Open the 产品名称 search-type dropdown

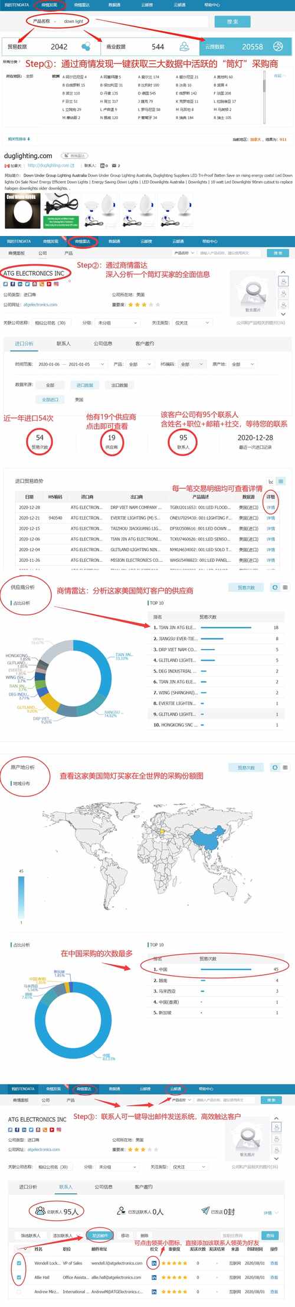click(x=44, y=21)
